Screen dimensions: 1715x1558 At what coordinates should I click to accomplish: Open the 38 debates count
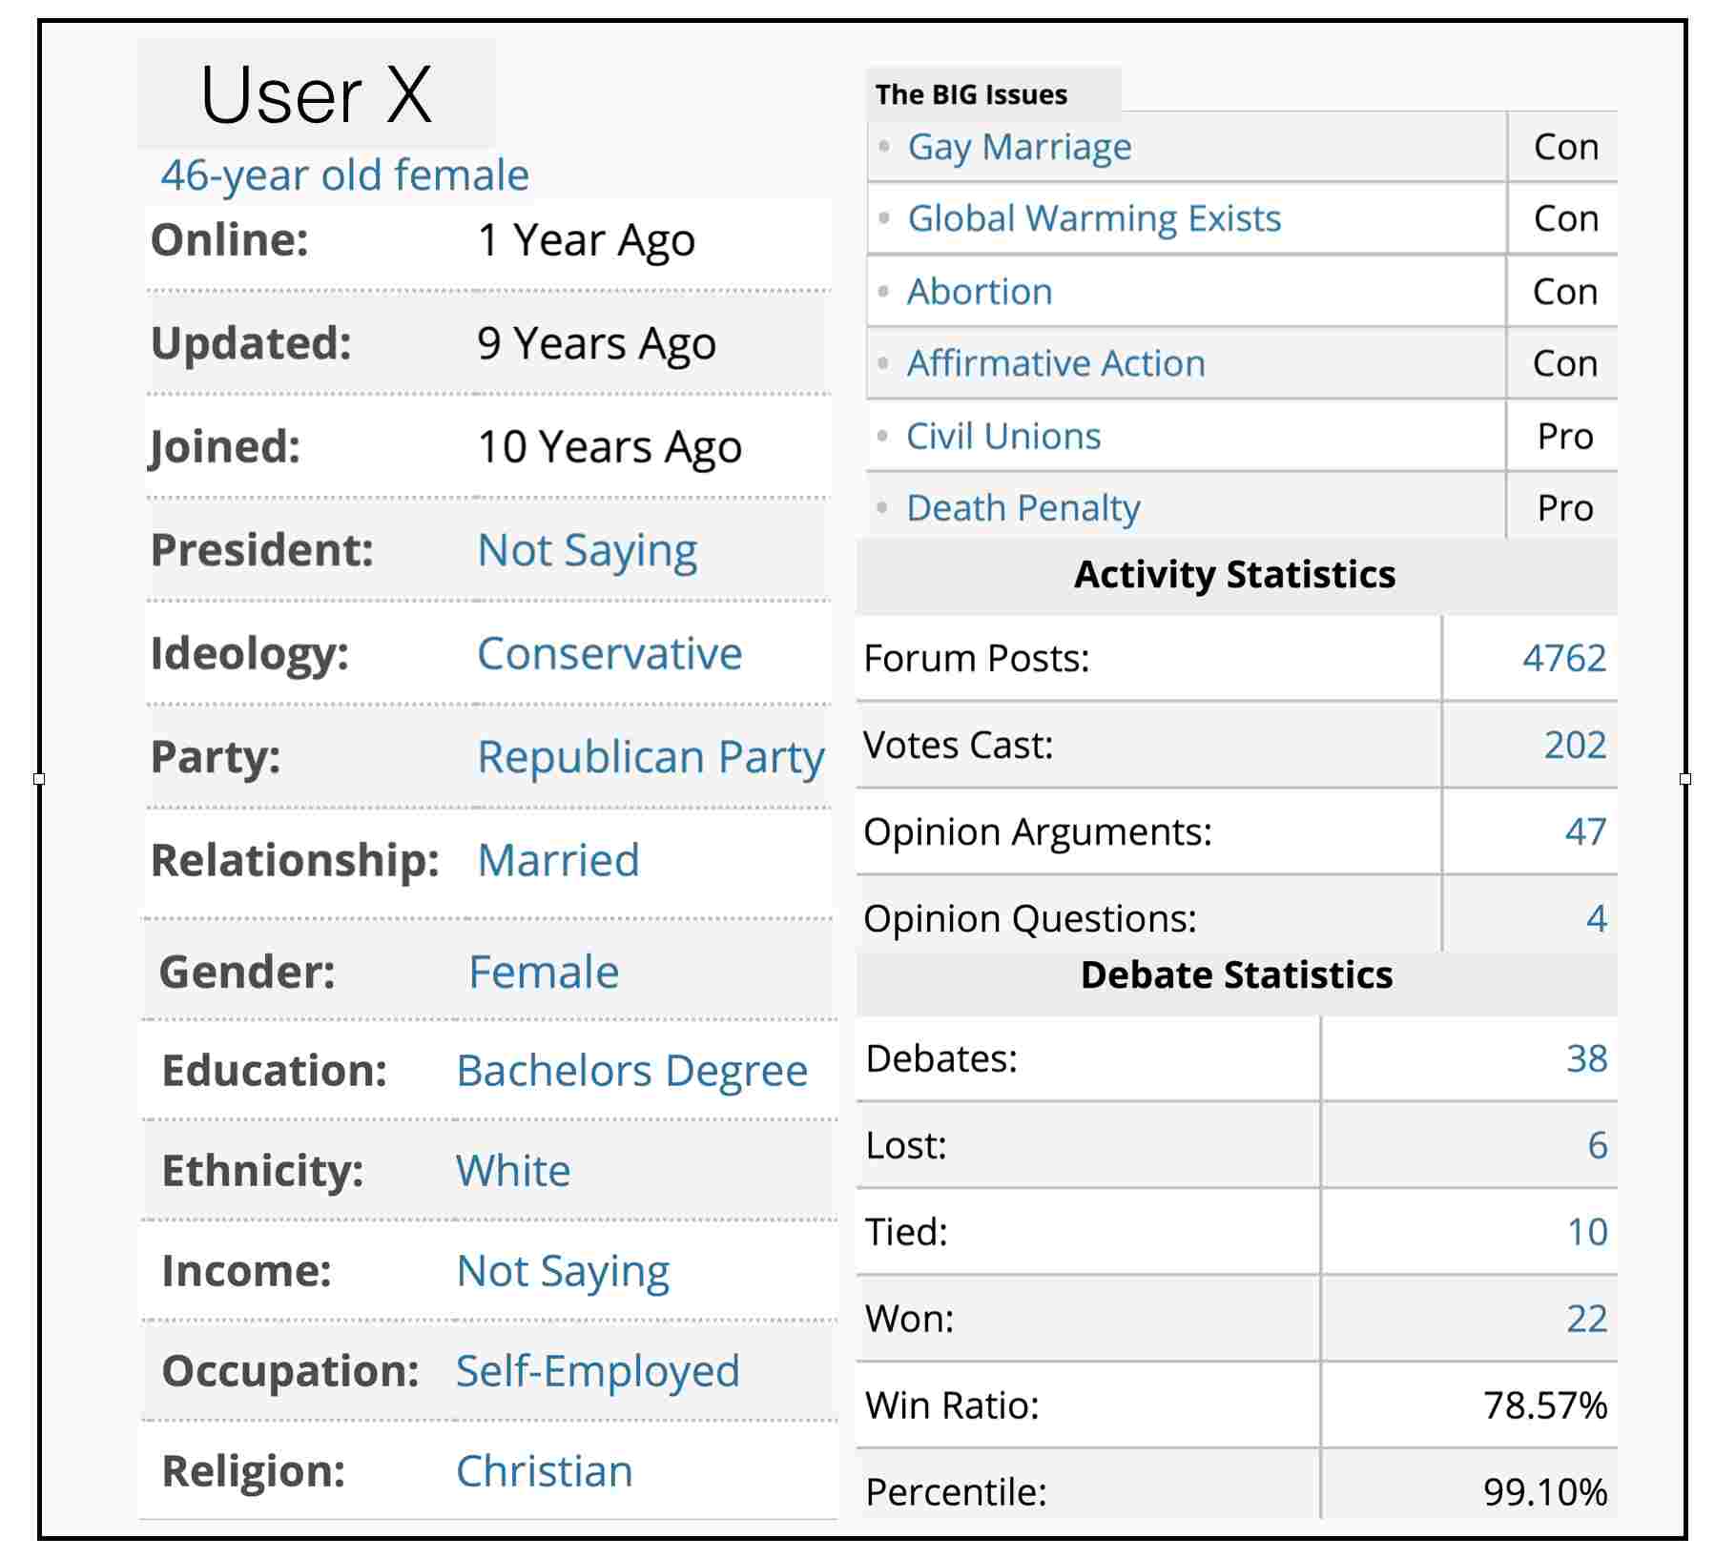tap(1586, 1058)
